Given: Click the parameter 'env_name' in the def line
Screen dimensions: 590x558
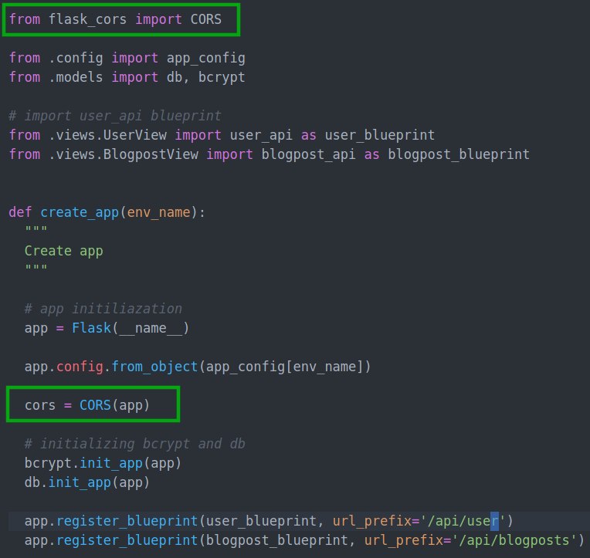Looking at the screenshot, I should point(158,212).
